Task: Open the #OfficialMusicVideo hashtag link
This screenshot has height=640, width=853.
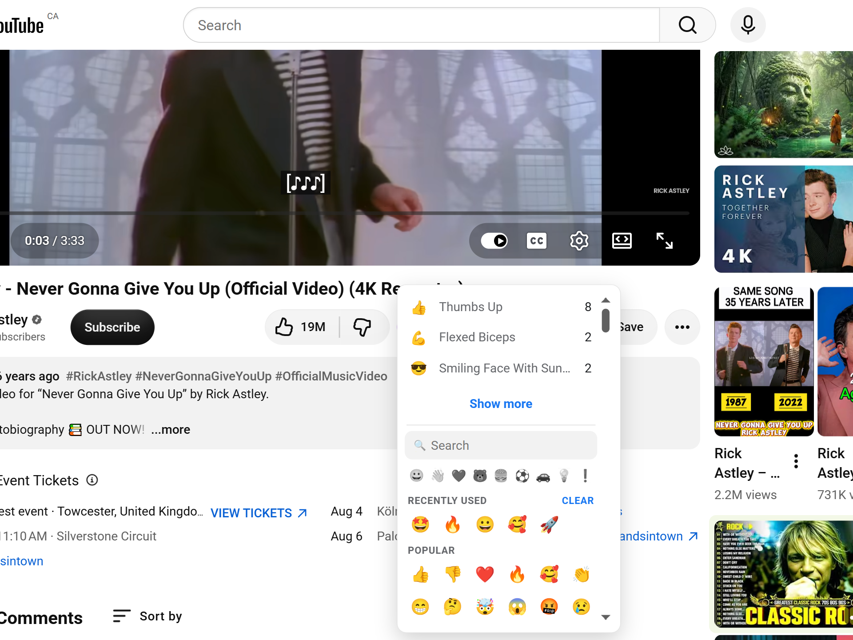Action: pyautogui.click(x=331, y=376)
